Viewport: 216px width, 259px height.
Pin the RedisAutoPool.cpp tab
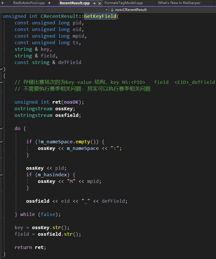(x=49, y=3)
